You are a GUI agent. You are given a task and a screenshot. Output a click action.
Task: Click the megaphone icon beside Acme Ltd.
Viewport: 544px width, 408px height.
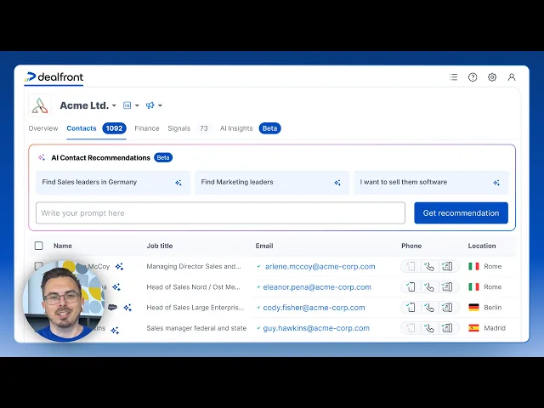(x=150, y=105)
